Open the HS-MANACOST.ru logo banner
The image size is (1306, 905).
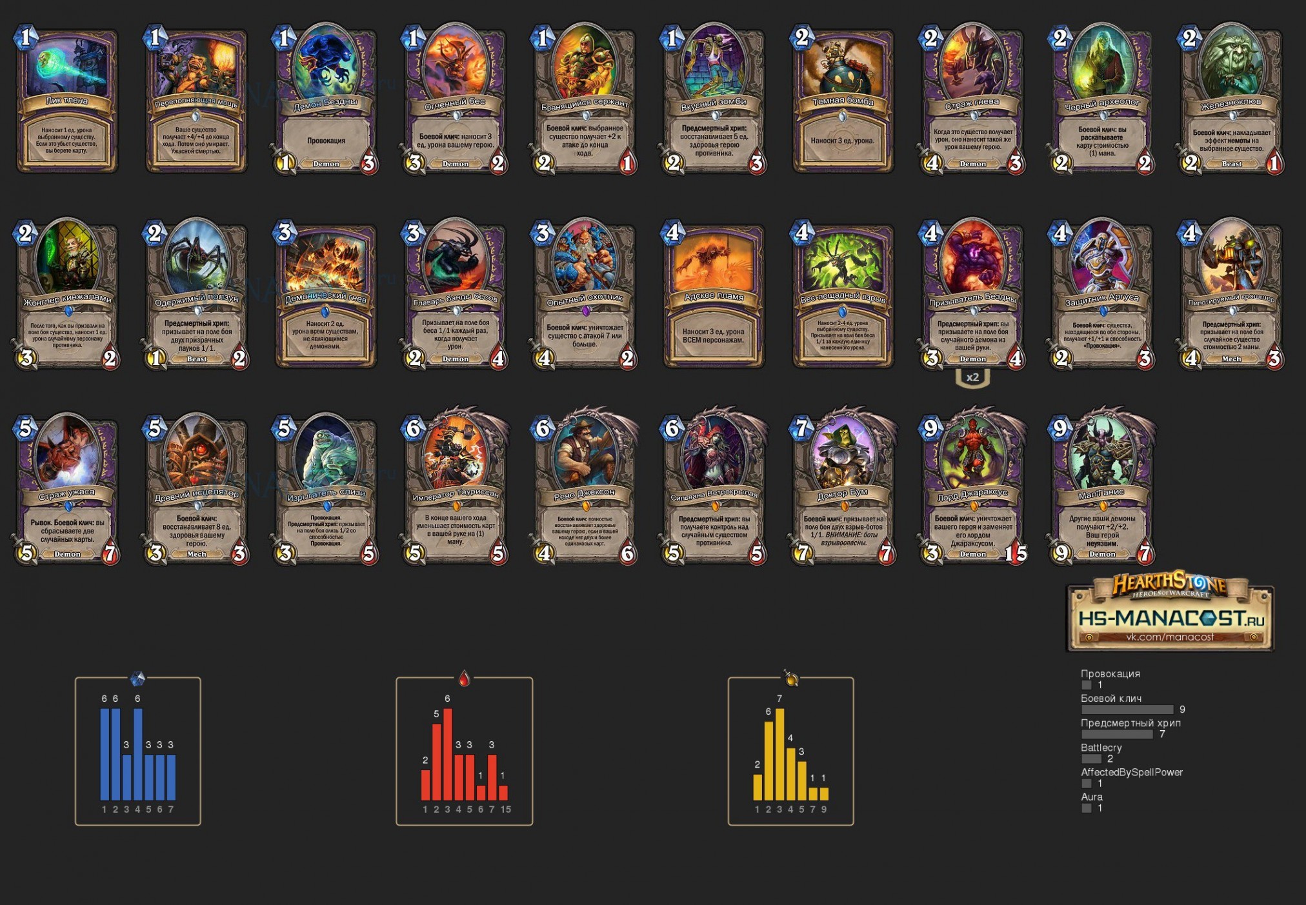click(1170, 611)
